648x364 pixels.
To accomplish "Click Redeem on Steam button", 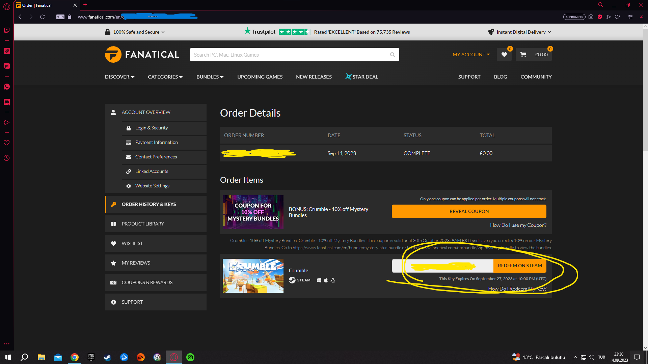I will pos(520,266).
